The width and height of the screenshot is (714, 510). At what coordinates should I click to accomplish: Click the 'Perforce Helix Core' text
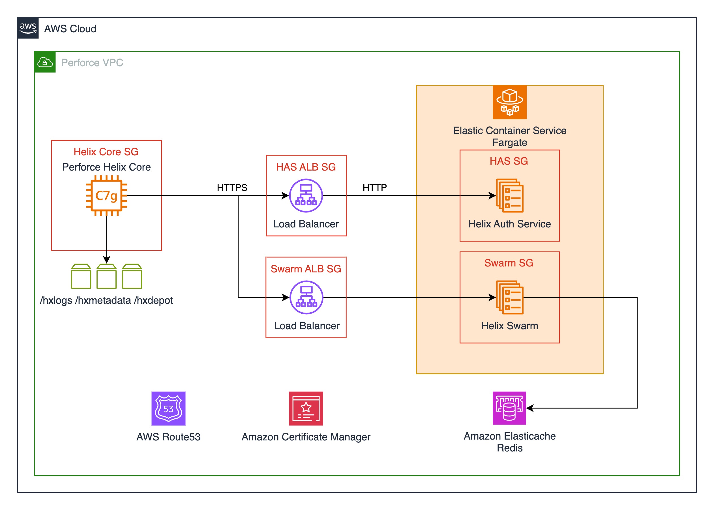[x=106, y=167]
